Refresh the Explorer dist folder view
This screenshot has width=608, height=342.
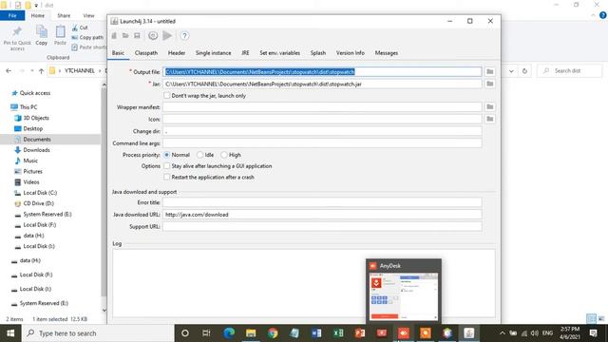click(x=524, y=71)
